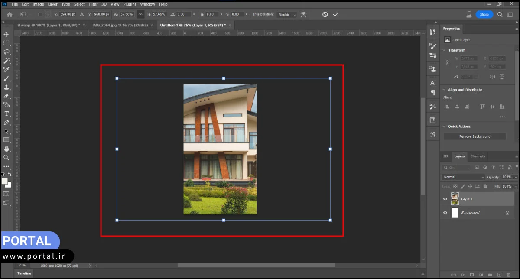
Task: Activate the Horizontal Type tool
Action: click(x=6, y=114)
